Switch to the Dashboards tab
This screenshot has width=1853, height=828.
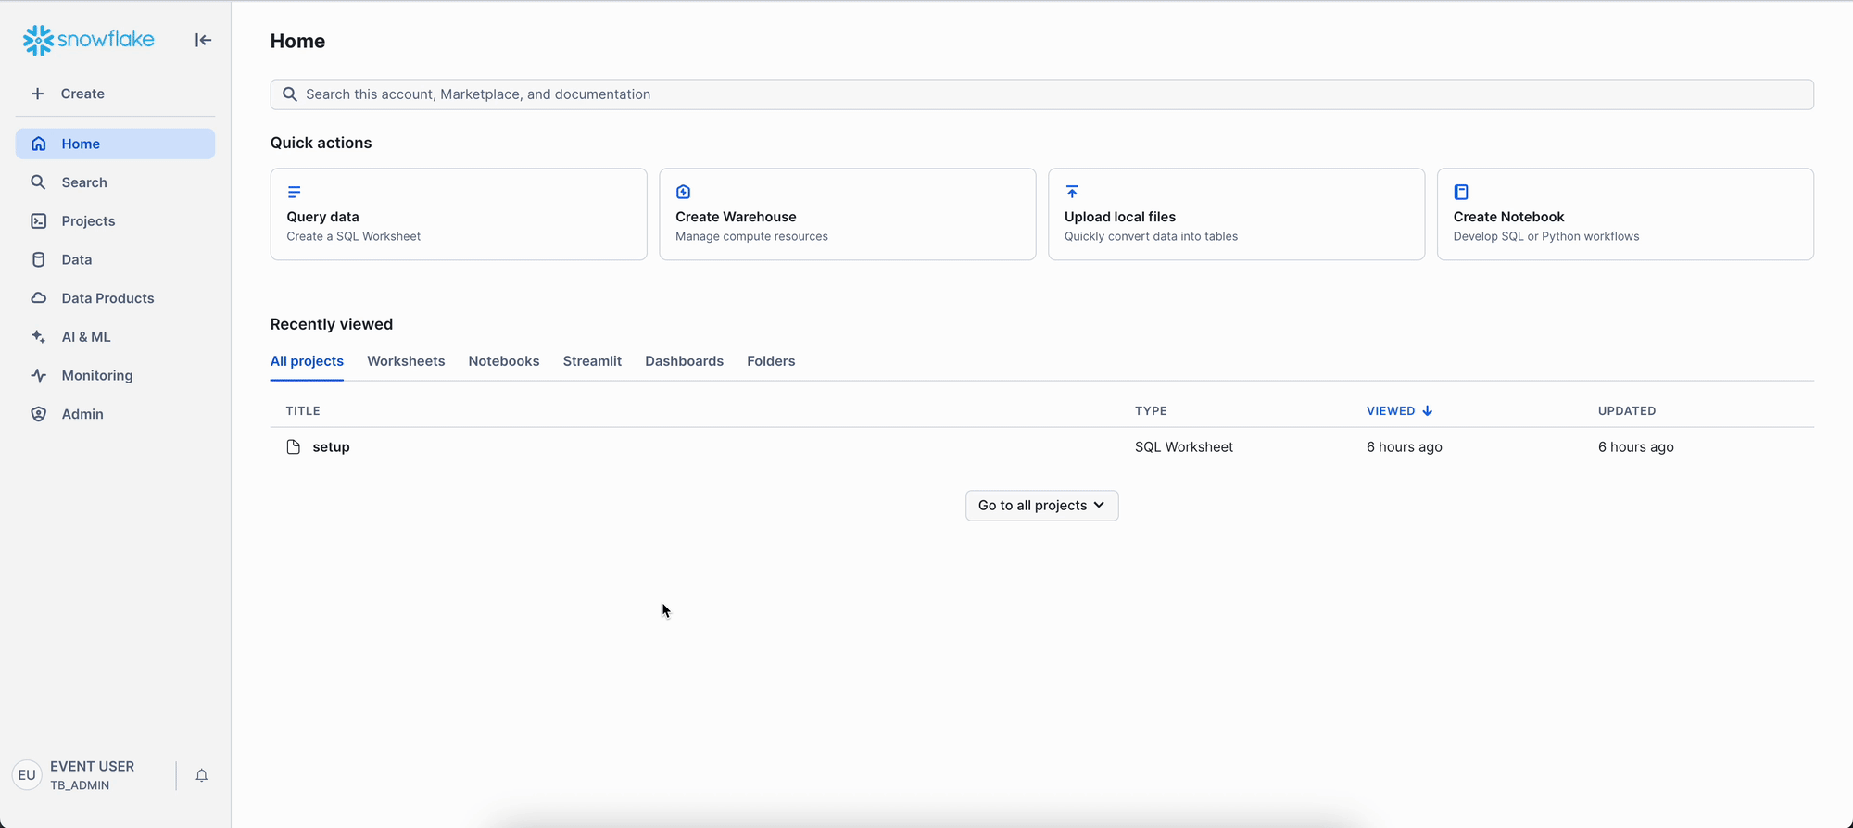[684, 361]
